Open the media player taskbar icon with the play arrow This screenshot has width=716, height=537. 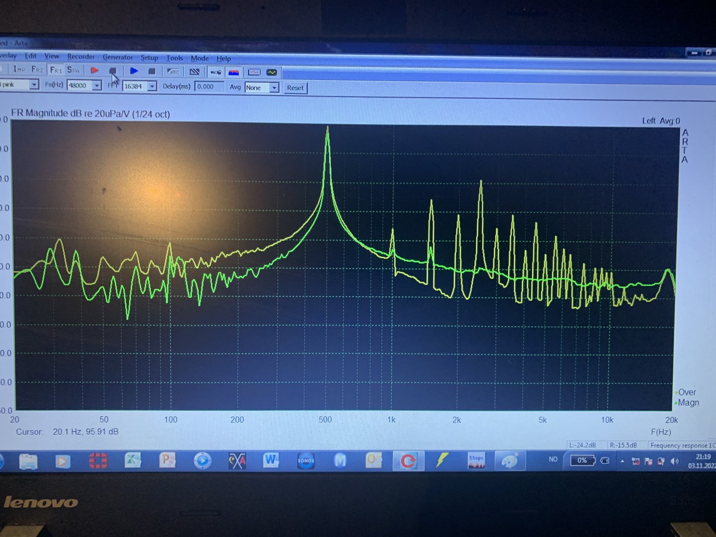pyautogui.click(x=62, y=461)
